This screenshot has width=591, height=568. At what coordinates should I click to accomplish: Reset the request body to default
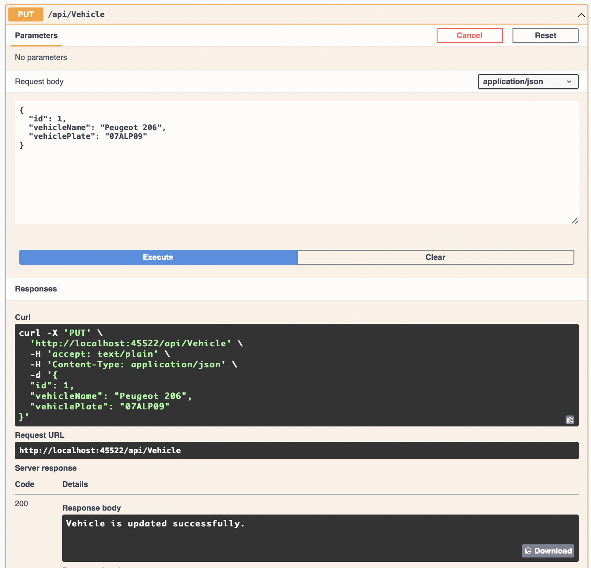coord(545,35)
